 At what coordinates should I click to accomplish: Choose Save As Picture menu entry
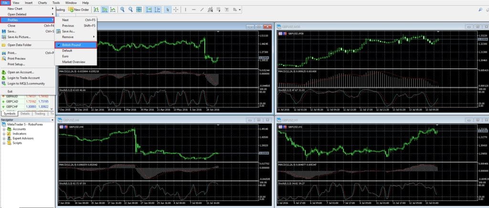coord(28,37)
